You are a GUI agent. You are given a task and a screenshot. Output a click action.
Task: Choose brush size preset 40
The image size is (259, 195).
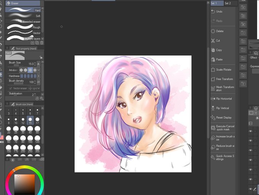[x=30, y=130]
